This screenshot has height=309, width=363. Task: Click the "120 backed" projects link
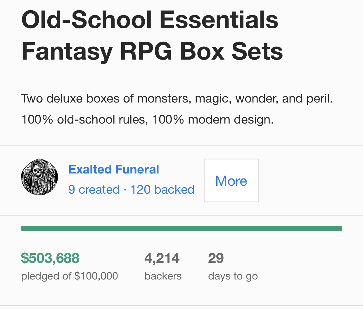[x=162, y=190]
